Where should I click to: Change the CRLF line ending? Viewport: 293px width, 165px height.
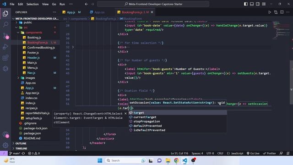220,154
